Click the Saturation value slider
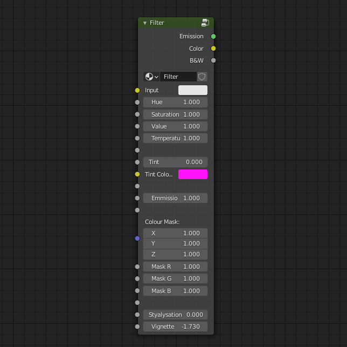 (x=175, y=114)
